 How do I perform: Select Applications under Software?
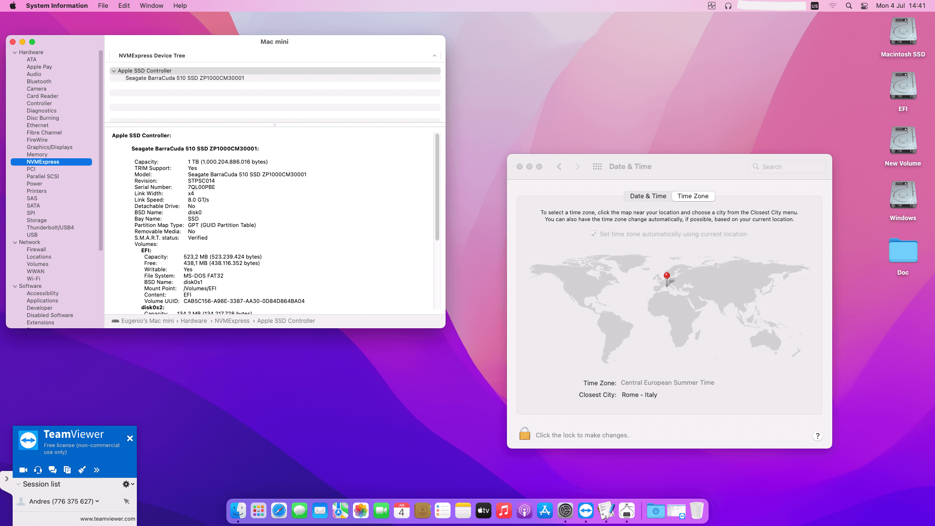click(42, 301)
